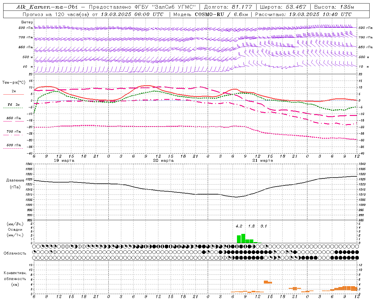Click the Ветер wind panel label

pyautogui.click(x=27, y=22)
